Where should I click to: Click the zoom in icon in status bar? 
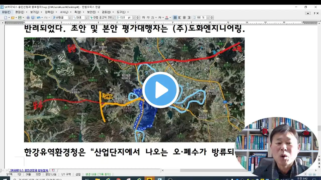[x=314, y=174]
